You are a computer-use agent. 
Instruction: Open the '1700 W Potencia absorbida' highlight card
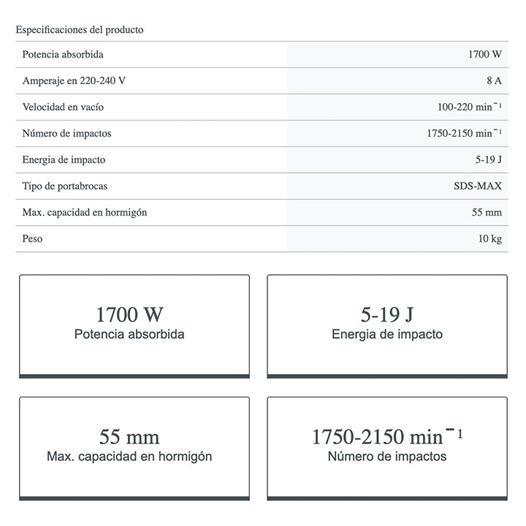point(134,325)
